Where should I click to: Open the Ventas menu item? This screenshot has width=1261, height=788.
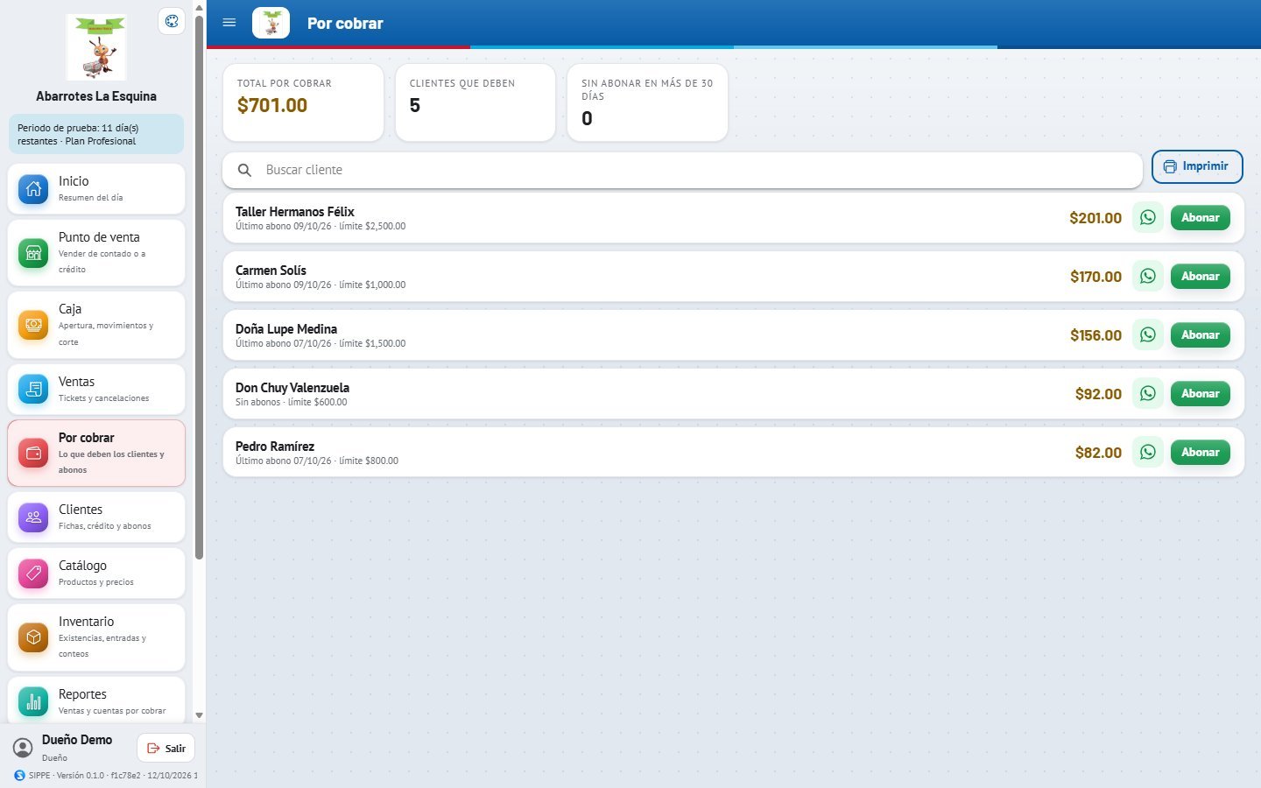[x=96, y=390]
